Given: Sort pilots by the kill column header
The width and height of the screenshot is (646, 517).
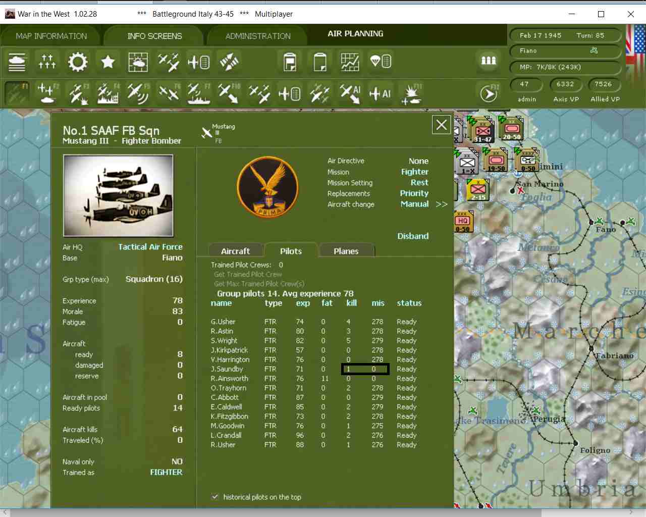Looking at the screenshot, I should 352,303.
